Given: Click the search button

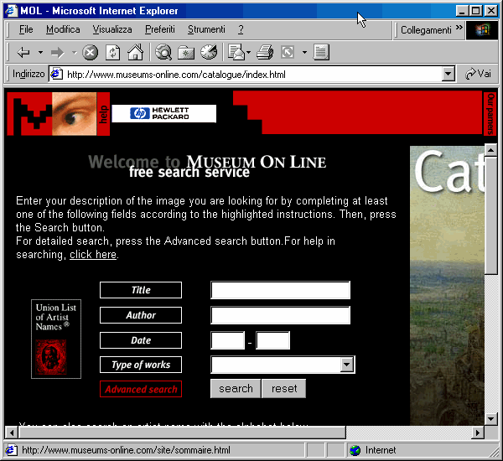Looking at the screenshot, I should 236,389.
